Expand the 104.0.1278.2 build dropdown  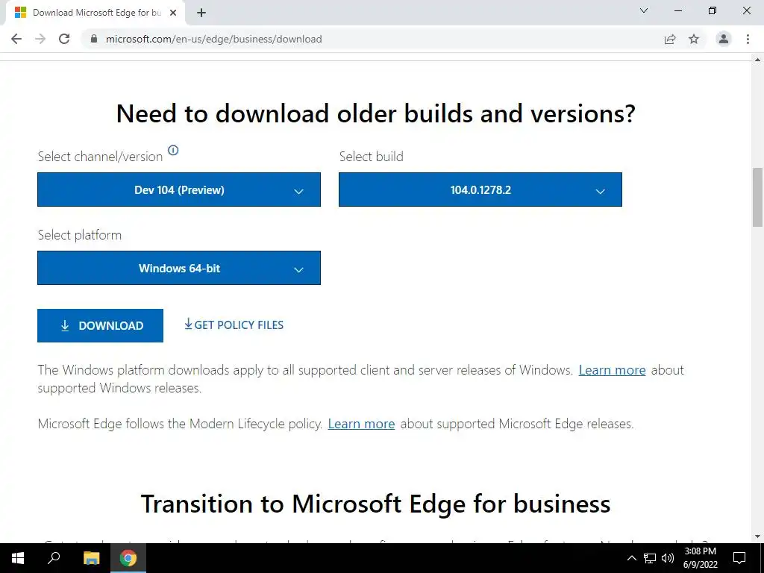click(x=480, y=190)
